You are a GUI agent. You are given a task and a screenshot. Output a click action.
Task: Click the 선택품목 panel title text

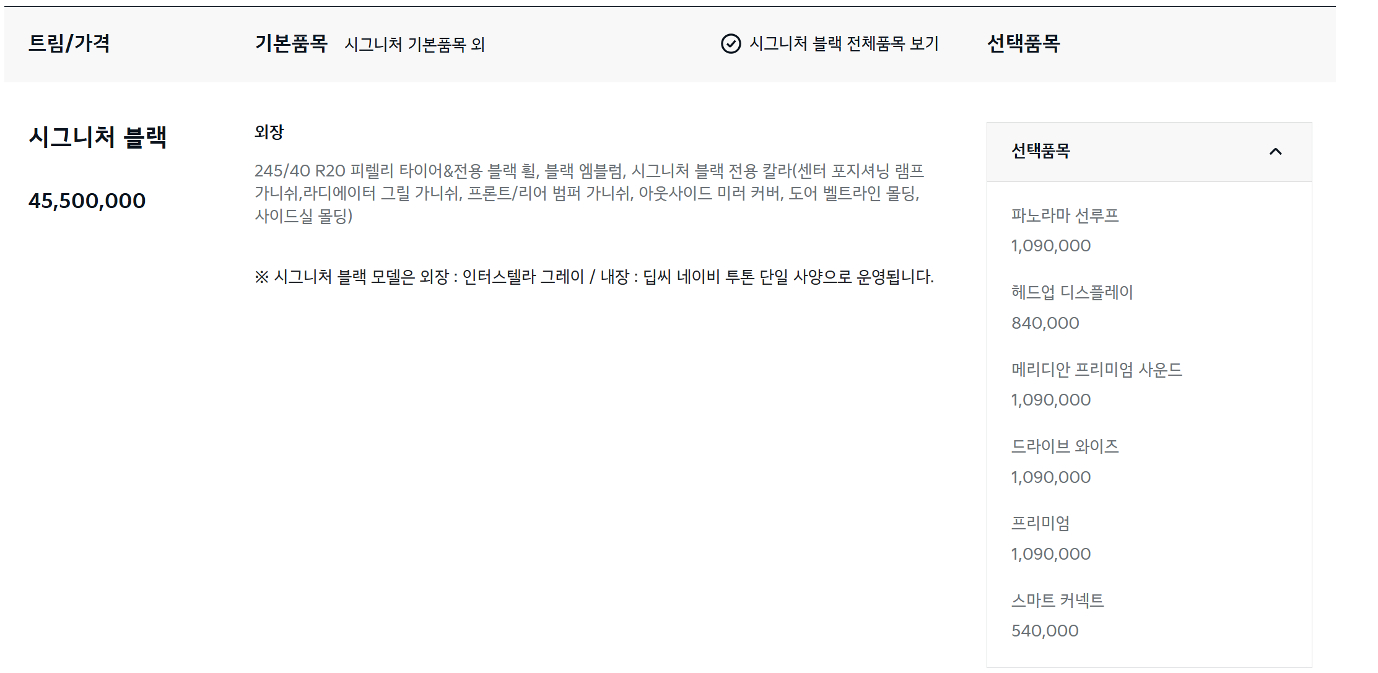[x=1039, y=150]
